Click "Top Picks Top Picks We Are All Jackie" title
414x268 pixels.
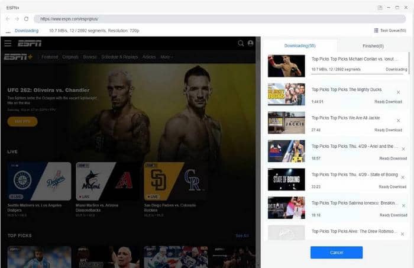(x=345, y=118)
